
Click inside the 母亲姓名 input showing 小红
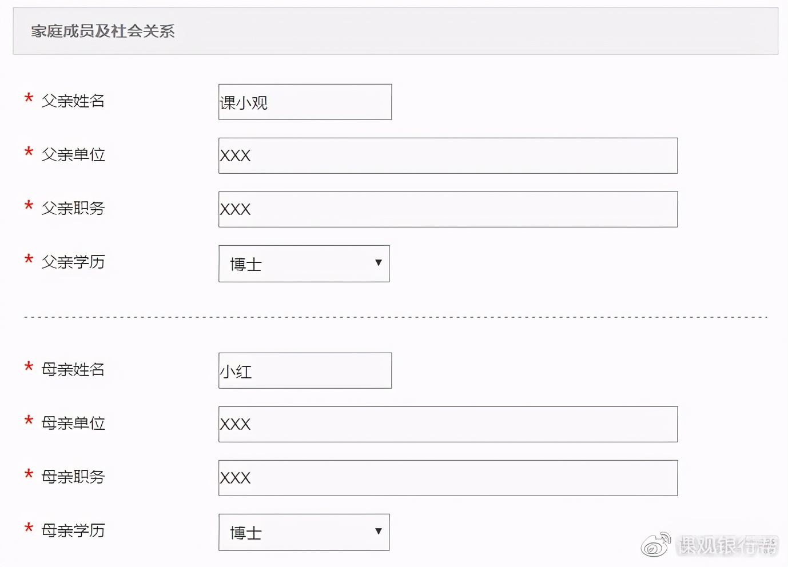point(304,370)
